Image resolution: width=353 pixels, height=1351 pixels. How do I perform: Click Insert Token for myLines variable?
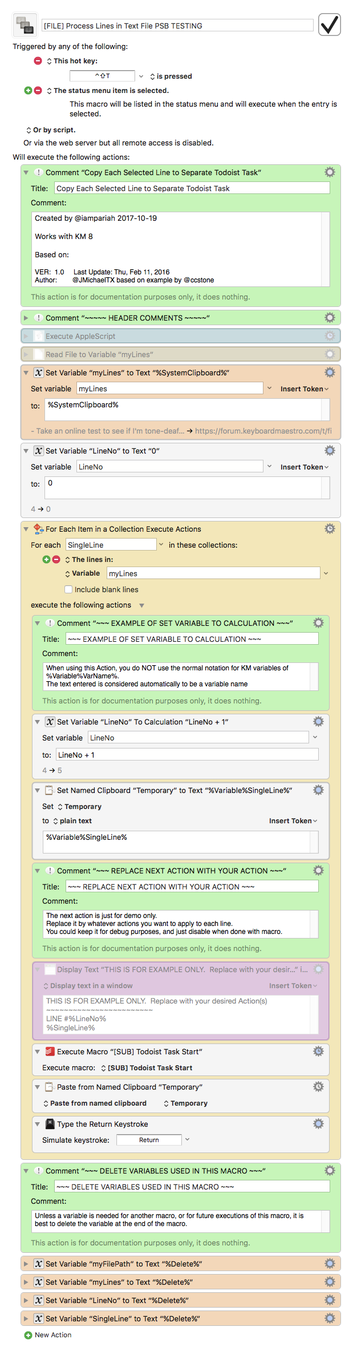(305, 389)
